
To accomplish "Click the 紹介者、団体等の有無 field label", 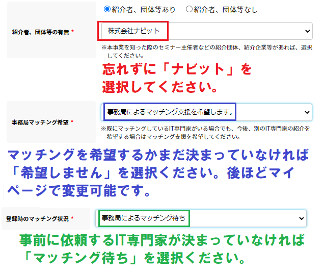I will pyautogui.click(x=41, y=32).
